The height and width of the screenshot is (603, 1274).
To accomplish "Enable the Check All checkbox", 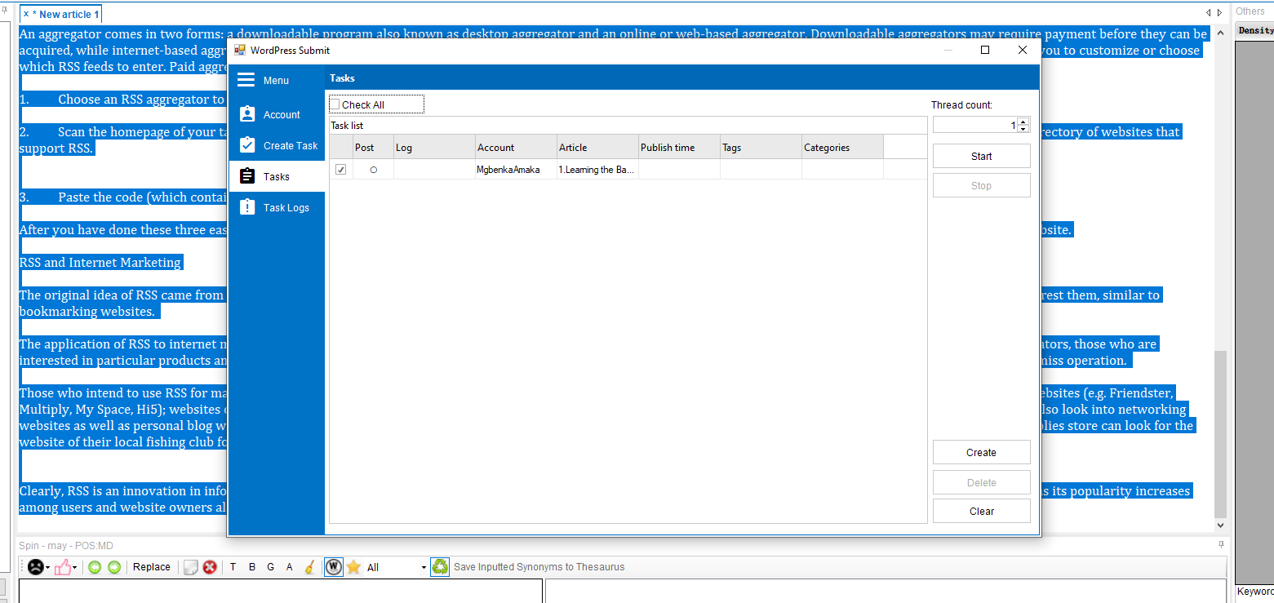I will point(335,104).
